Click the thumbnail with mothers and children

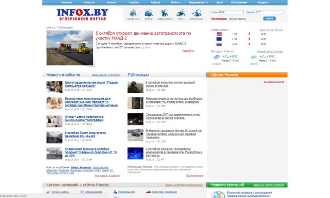click(x=54, y=103)
